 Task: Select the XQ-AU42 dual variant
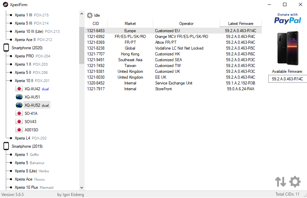[x=37, y=89]
